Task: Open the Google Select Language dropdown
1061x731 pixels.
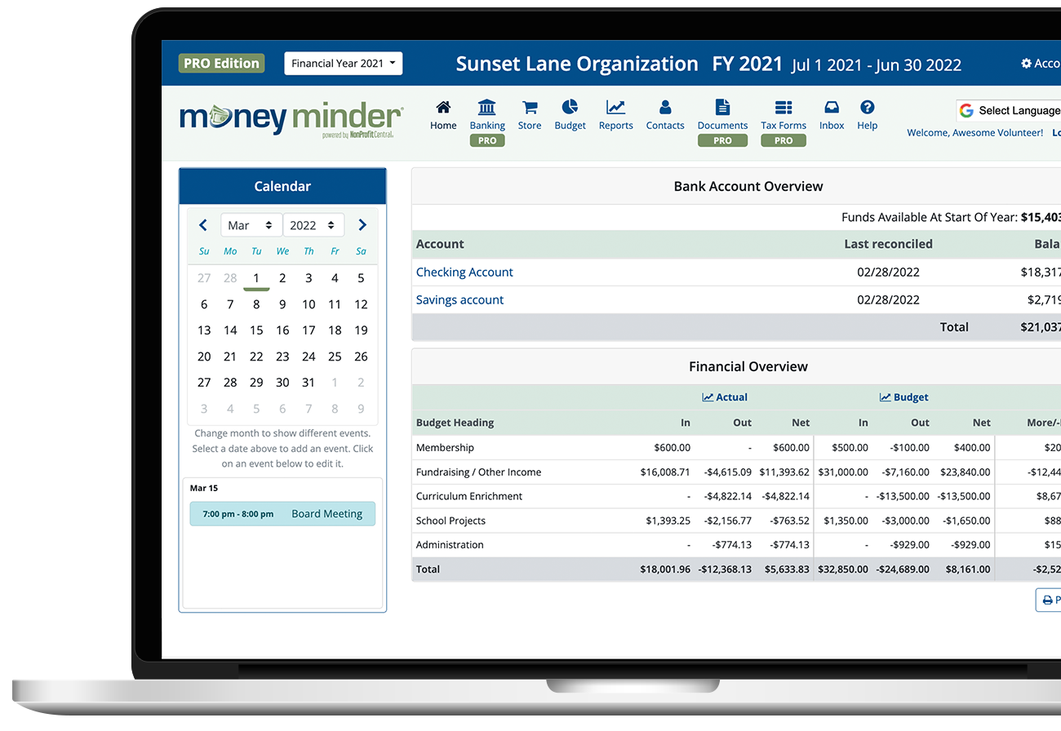Action: point(1009,109)
